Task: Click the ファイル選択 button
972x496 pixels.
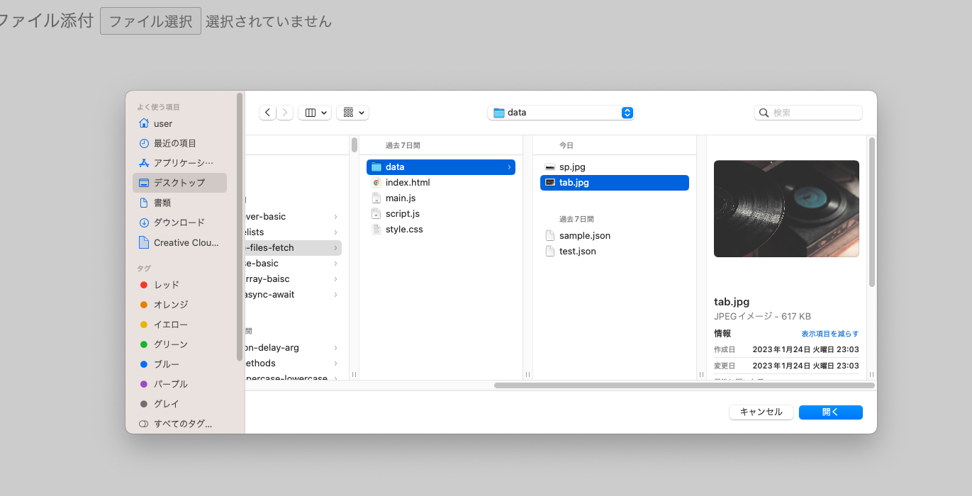Action: coord(150,21)
